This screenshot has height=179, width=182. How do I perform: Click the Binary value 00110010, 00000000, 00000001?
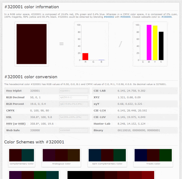139,130
